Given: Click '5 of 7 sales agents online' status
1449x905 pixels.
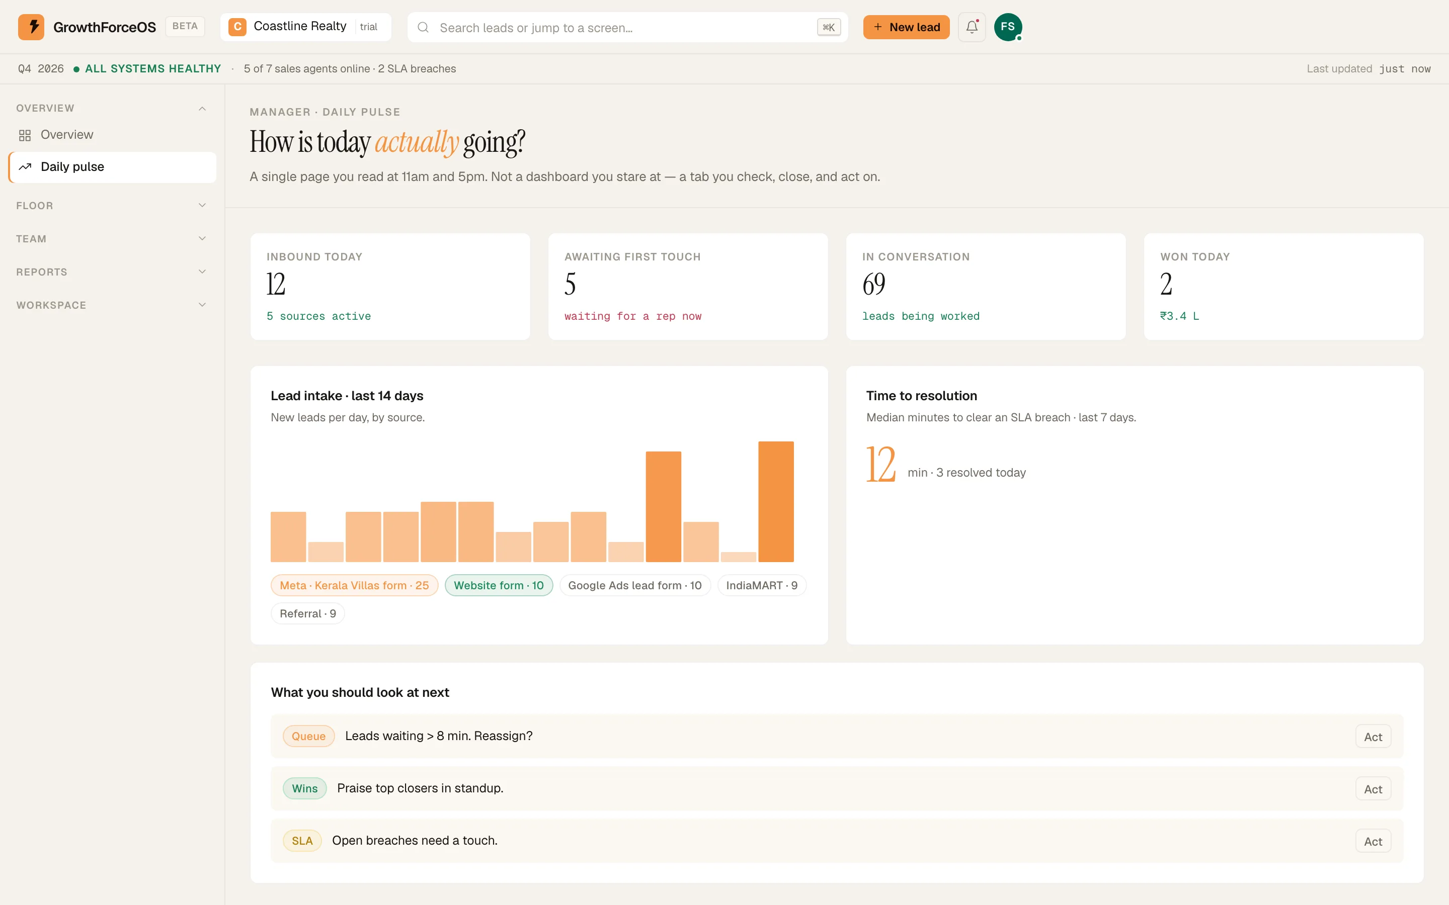Looking at the screenshot, I should click(x=306, y=69).
